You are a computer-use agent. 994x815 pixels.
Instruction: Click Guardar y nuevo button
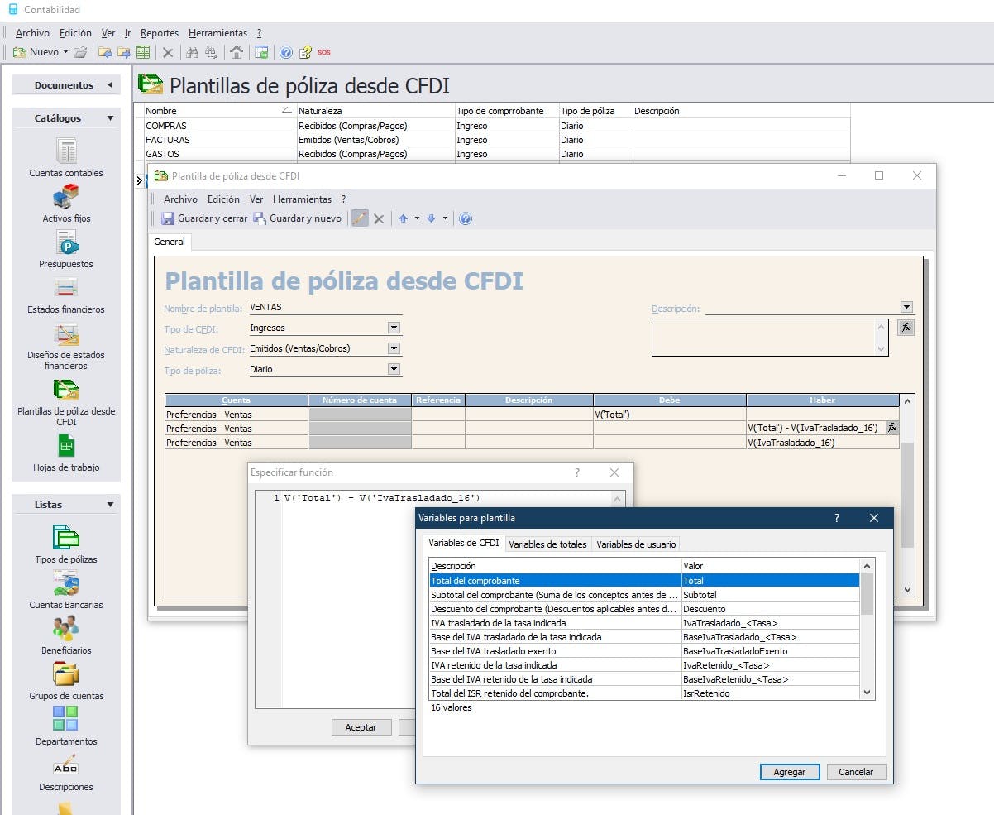coord(297,218)
